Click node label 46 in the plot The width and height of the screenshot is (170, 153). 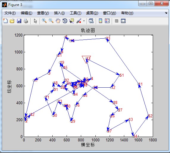[x=85, y=95]
